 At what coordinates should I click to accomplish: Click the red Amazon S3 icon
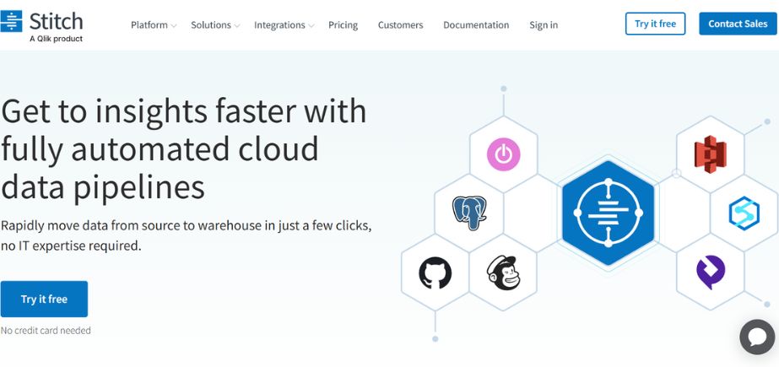click(x=710, y=154)
